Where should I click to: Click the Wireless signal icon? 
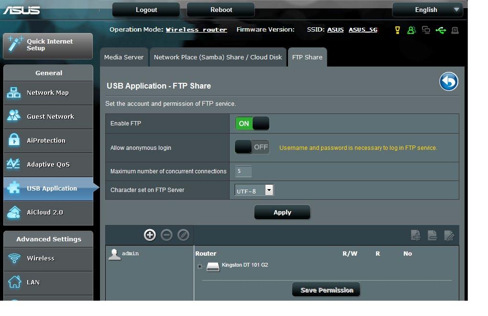pos(14,258)
